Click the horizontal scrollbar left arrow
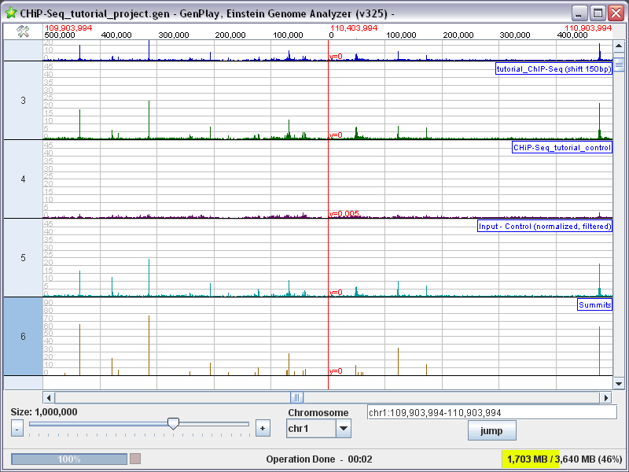This screenshot has width=629, height=472. click(49, 398)
